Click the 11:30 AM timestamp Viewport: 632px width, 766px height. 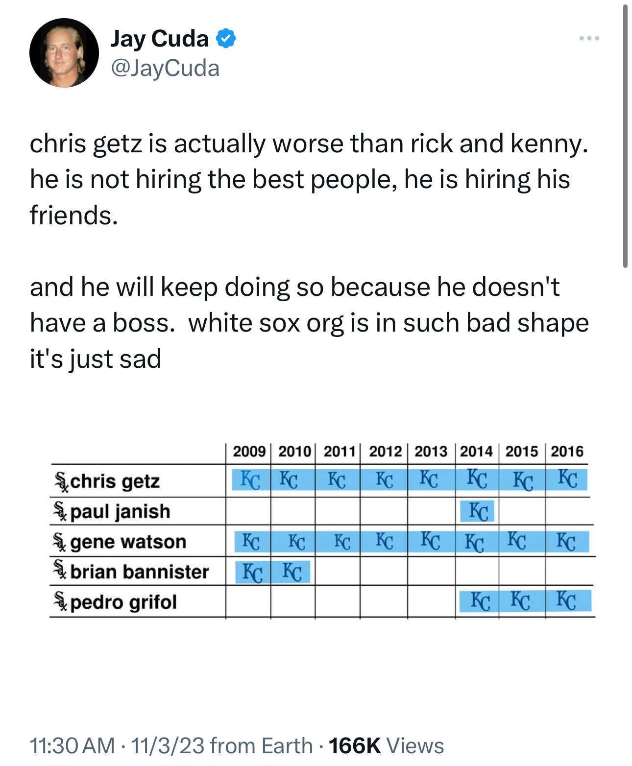(72, 746)
